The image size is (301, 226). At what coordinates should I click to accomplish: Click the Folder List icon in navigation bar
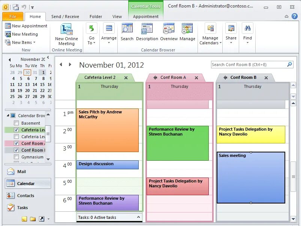coord(33,219)
